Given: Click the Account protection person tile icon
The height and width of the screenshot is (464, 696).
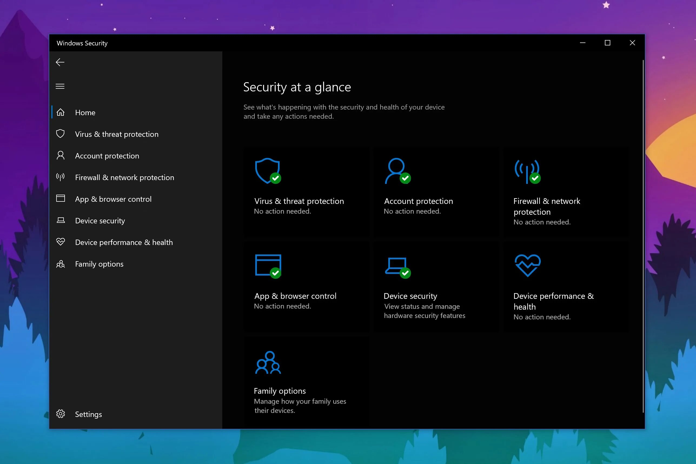Looking at the screenshot, I should 396,171.
